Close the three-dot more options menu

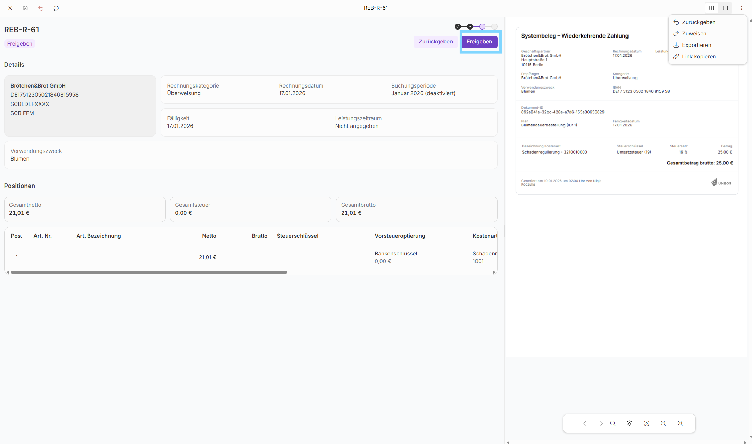tap(741, 8)
